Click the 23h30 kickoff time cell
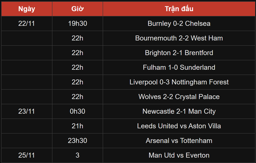This screenshot has width=256, height=163. click(77, 141)
